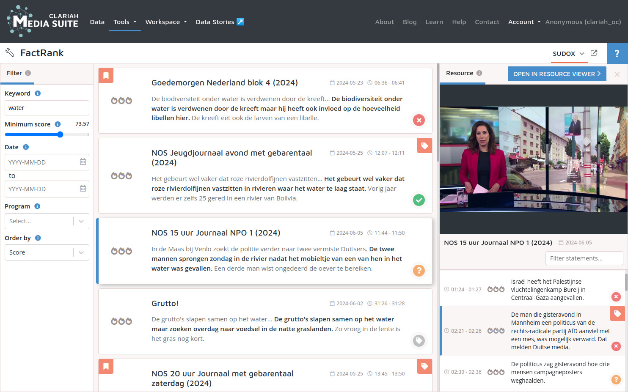628x392 pixels.
Task: Expand the Tools menu
Action: coord(125,22)
